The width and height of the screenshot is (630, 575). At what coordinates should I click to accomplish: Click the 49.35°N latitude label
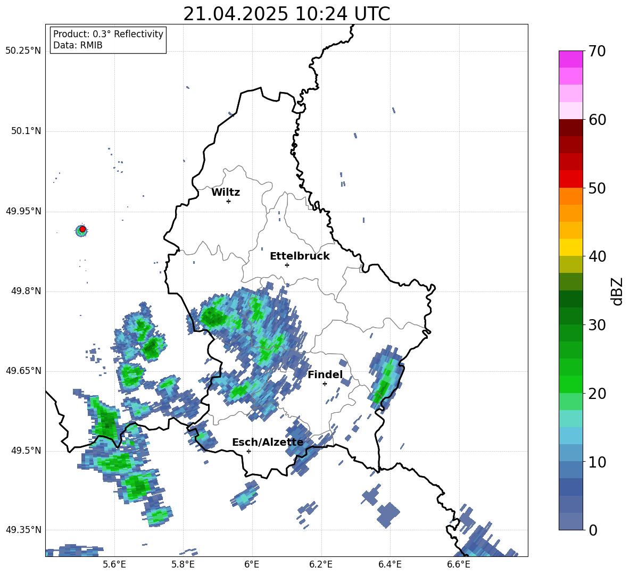(23, 530)
